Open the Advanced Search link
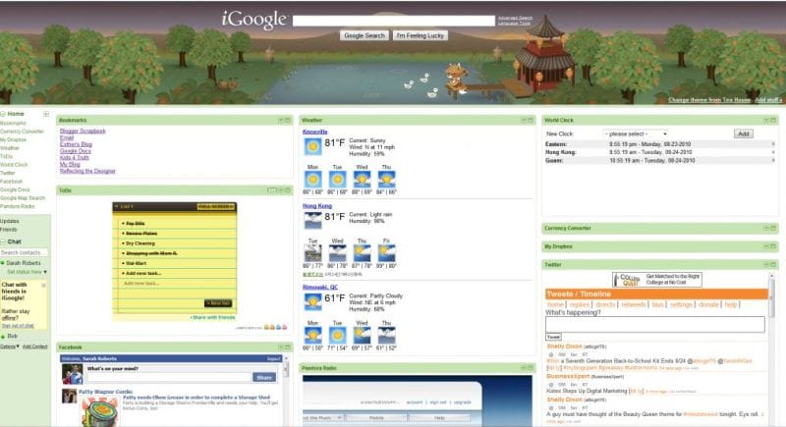 pos(515,18)
